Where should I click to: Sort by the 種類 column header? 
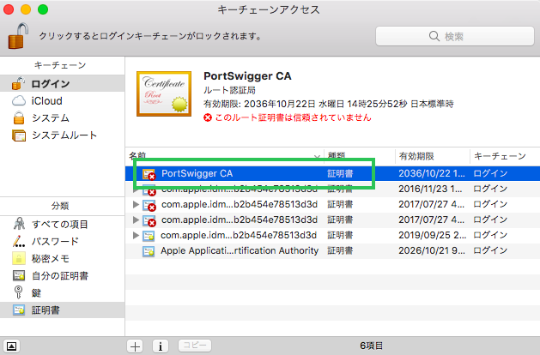[x=360, y=156]
